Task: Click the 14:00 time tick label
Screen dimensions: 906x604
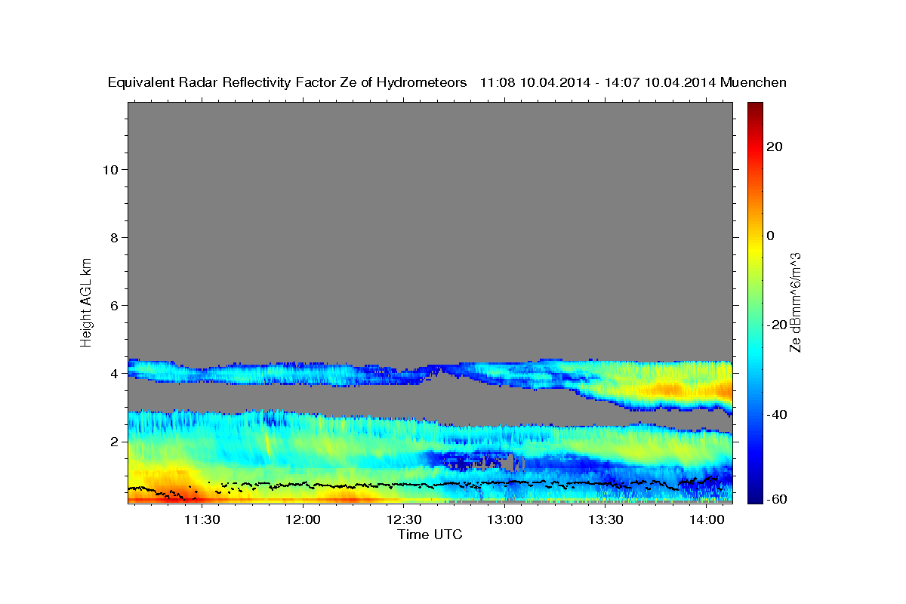Action: click(706, 520)
